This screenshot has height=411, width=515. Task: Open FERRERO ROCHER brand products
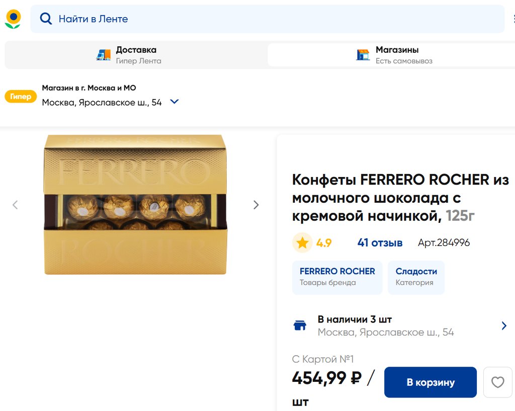coord(337,277)
